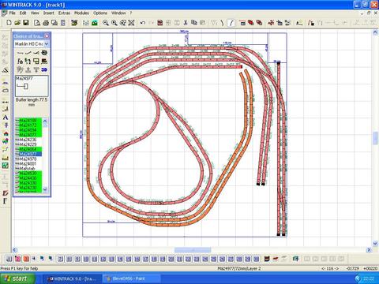This screenshot has height=284, width=379.
Task: Click the horizontal scrollbar thumb
Action: [193, 250]
